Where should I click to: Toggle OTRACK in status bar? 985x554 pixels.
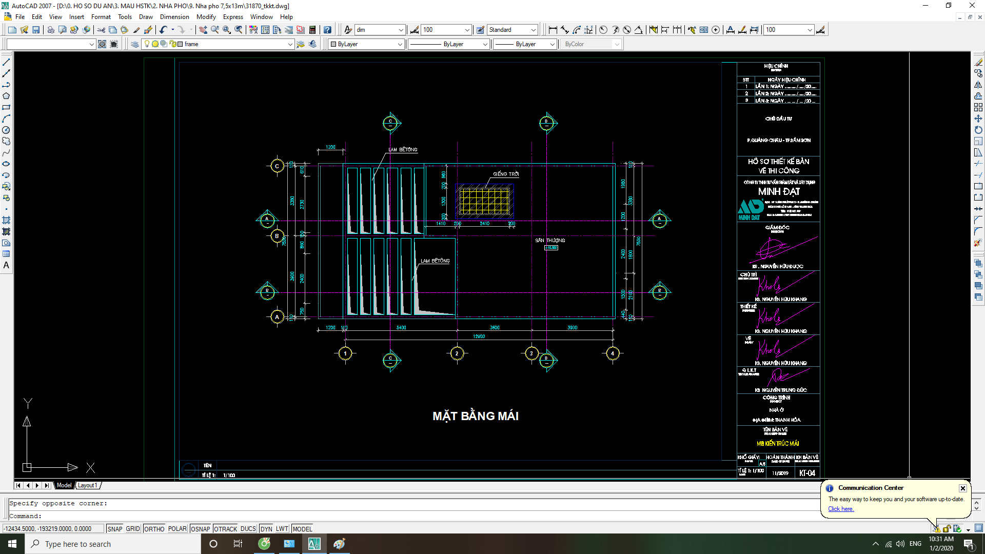coord(226,529)
